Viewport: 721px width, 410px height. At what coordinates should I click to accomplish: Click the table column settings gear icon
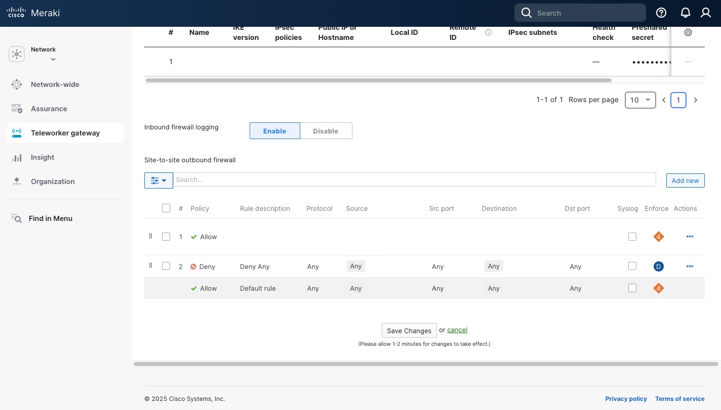point(688,32)
